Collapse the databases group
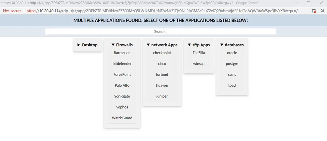 [232, 45]
